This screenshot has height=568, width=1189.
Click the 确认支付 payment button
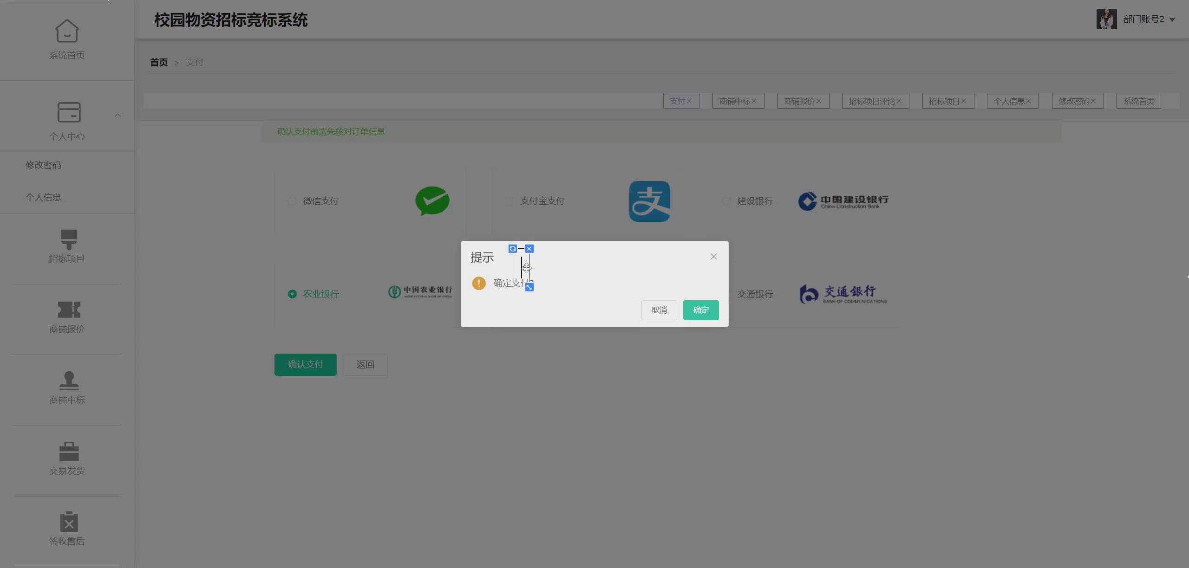coord(305,365)
